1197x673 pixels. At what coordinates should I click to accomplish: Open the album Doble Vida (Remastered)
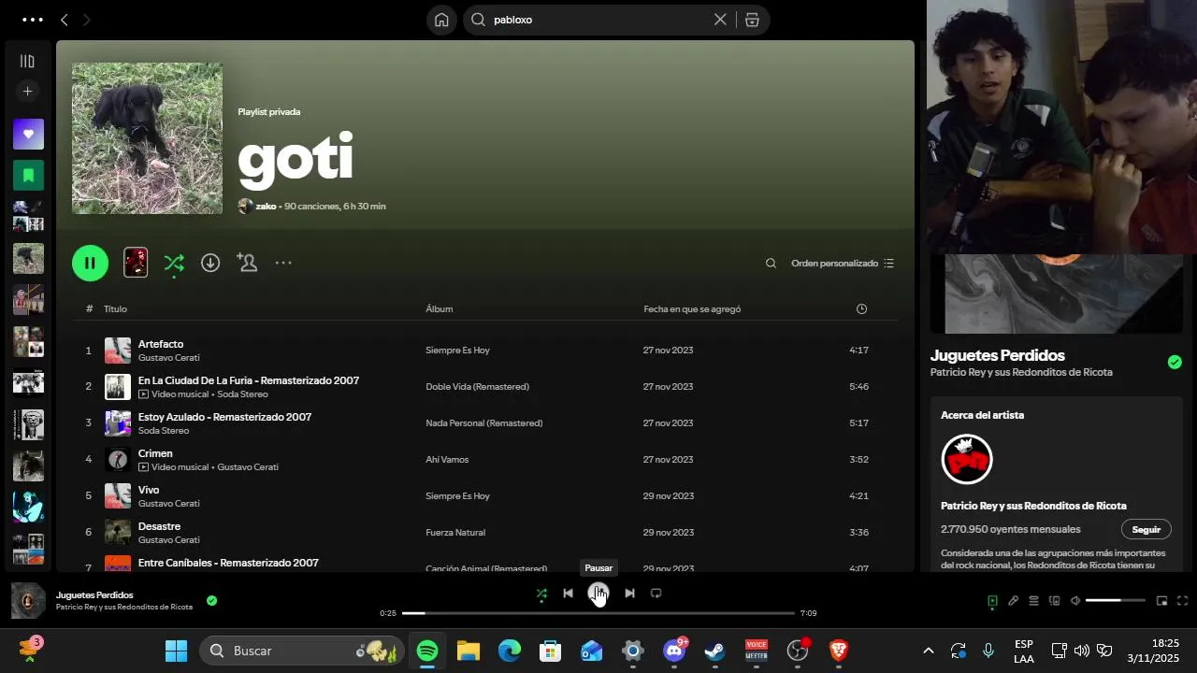coord(477,387)
